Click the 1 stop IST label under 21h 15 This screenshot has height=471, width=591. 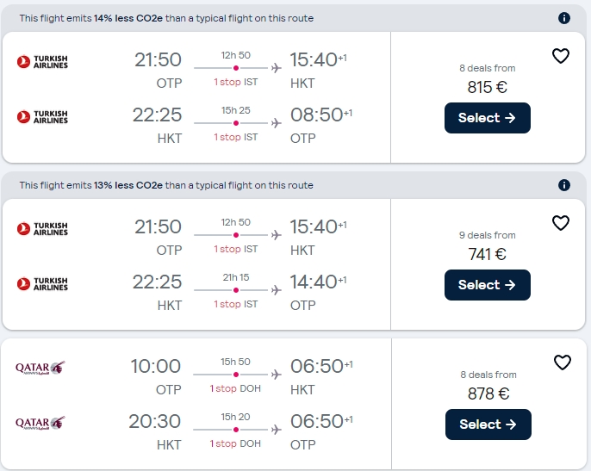235,304
